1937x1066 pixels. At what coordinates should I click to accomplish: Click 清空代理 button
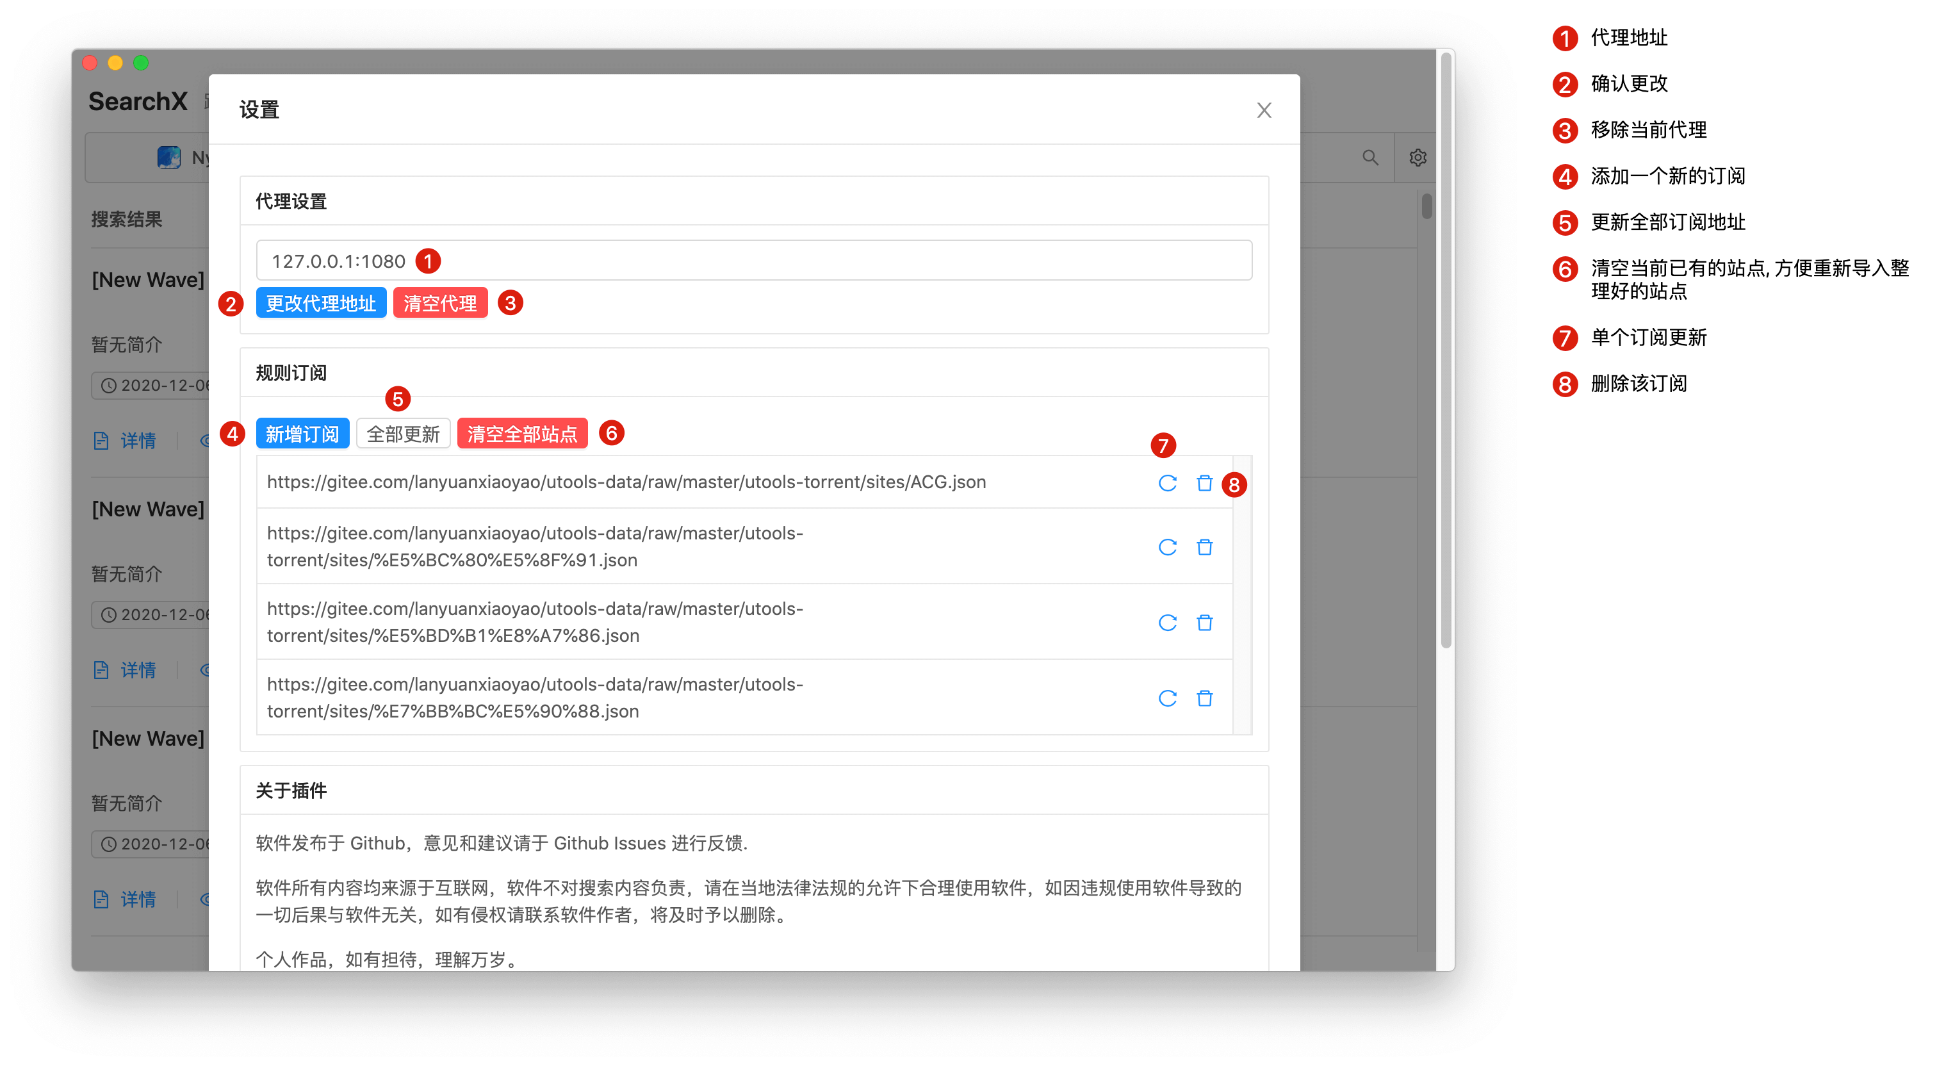(440, 303)
